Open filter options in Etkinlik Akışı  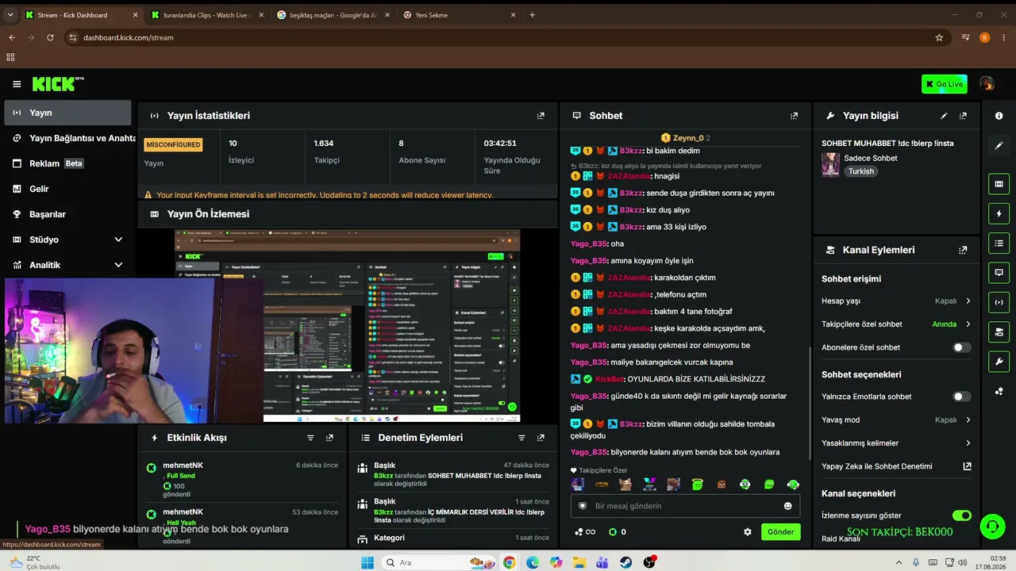tap(310, 438)
